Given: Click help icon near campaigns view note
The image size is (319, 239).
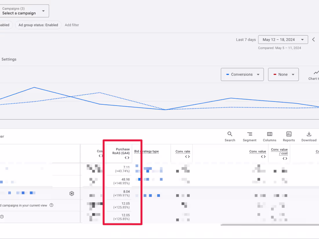Looking at the screenshot, I should click(x=52, y=205).
